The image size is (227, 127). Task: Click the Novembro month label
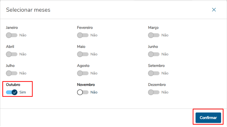[x=86, y=84]
